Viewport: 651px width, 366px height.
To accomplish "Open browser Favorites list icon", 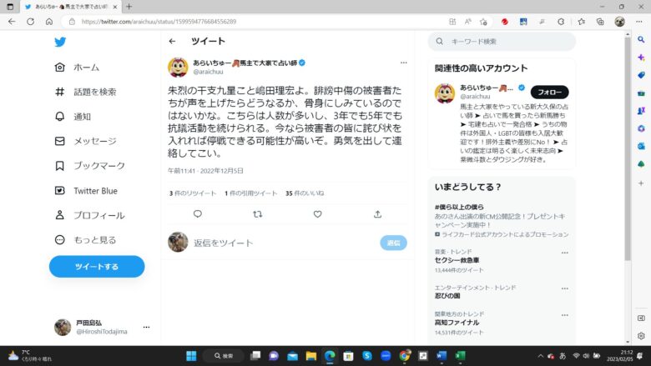I will tap(581, 22).
